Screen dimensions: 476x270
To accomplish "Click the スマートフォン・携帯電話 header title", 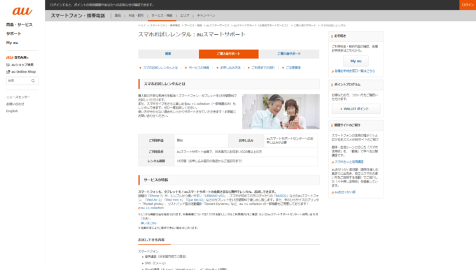I will tap(78, 15).
